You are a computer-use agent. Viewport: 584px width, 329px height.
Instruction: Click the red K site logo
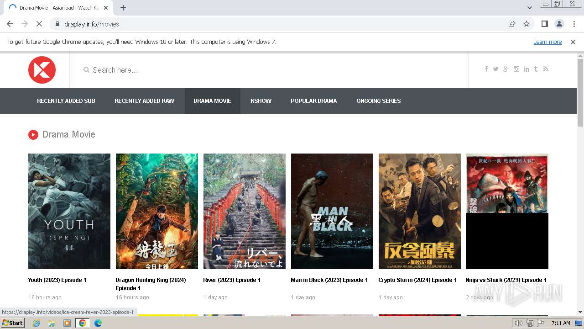42,70
